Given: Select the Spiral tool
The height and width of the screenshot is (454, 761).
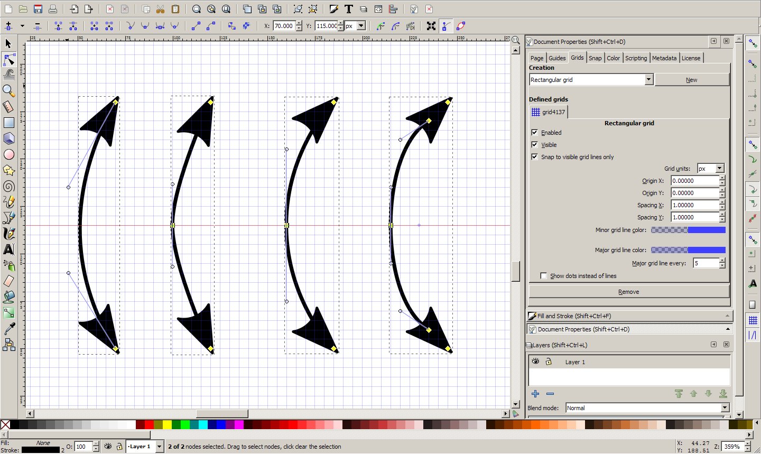Looking at the screenshot, I should point(8,186).
